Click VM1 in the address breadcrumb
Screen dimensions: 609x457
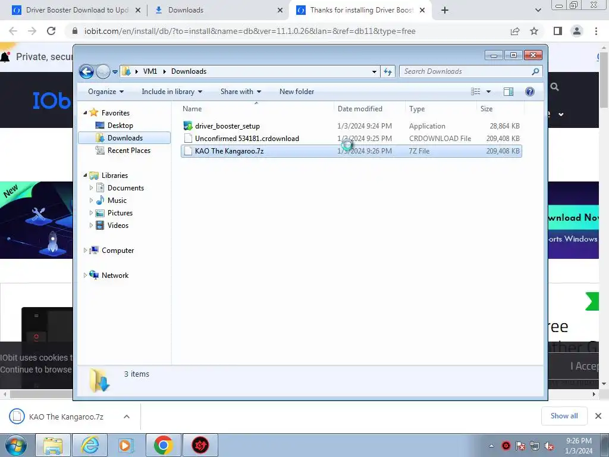tap(150, 71)
